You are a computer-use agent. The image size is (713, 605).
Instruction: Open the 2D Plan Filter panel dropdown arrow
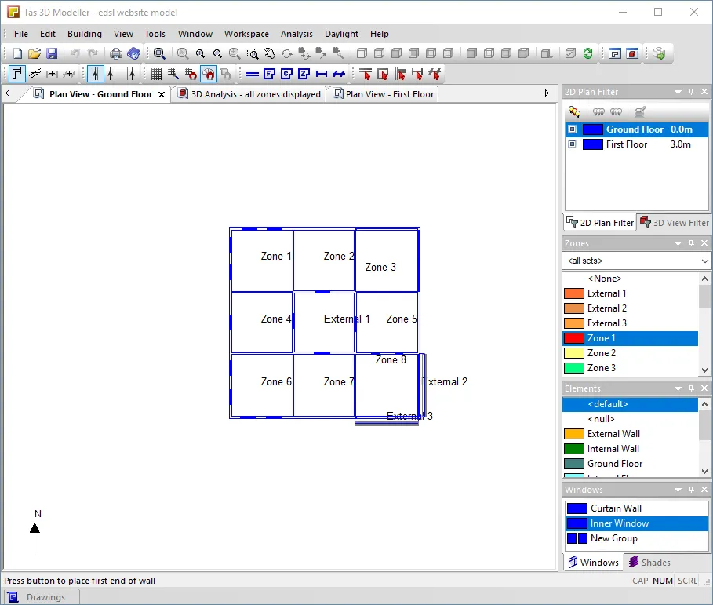coord(678,91)
